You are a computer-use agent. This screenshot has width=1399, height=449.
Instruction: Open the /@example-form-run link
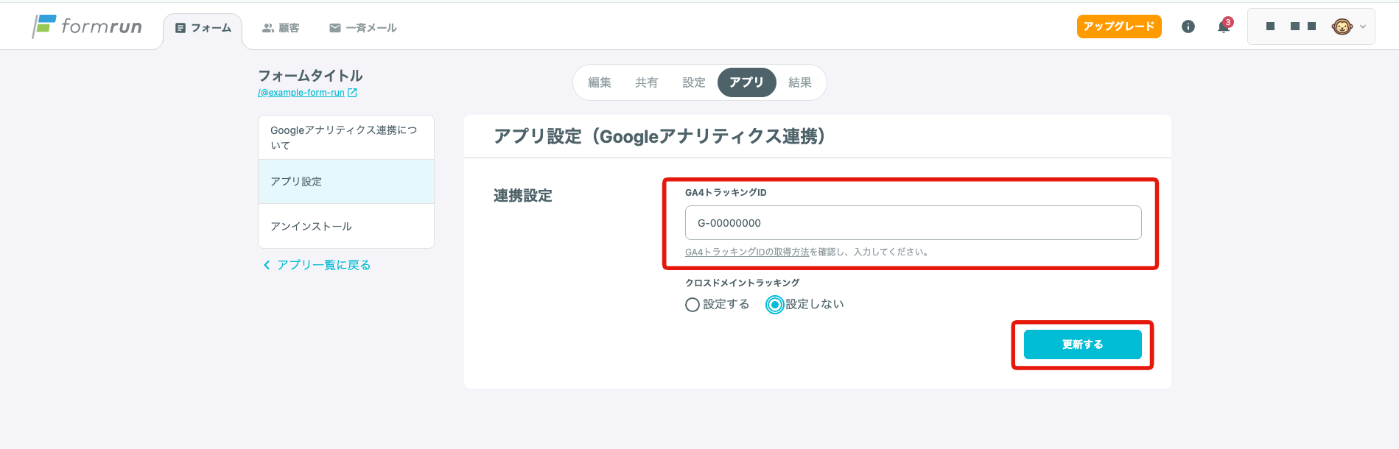click(301, 93)
